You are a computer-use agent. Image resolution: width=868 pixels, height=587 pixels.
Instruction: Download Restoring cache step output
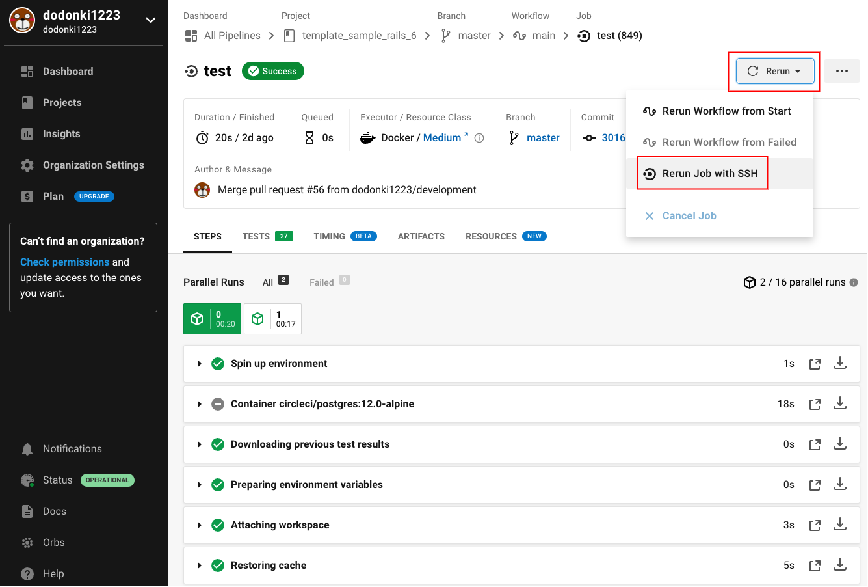[840, 565]
